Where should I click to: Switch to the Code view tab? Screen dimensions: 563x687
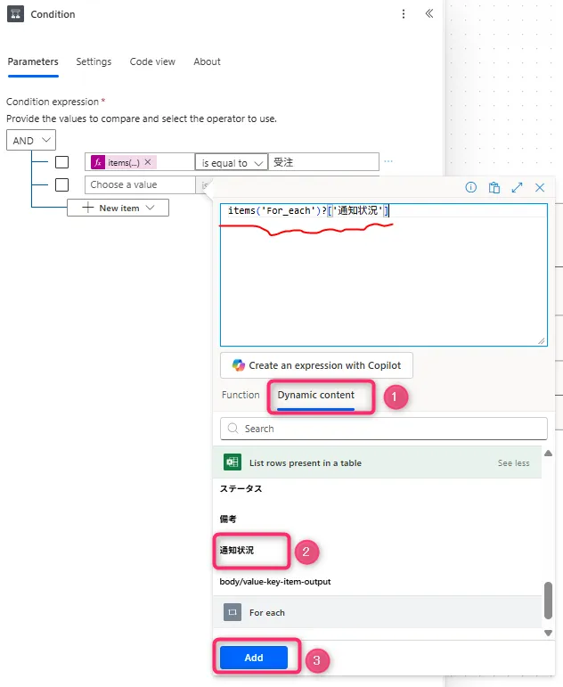pos(152,61)
